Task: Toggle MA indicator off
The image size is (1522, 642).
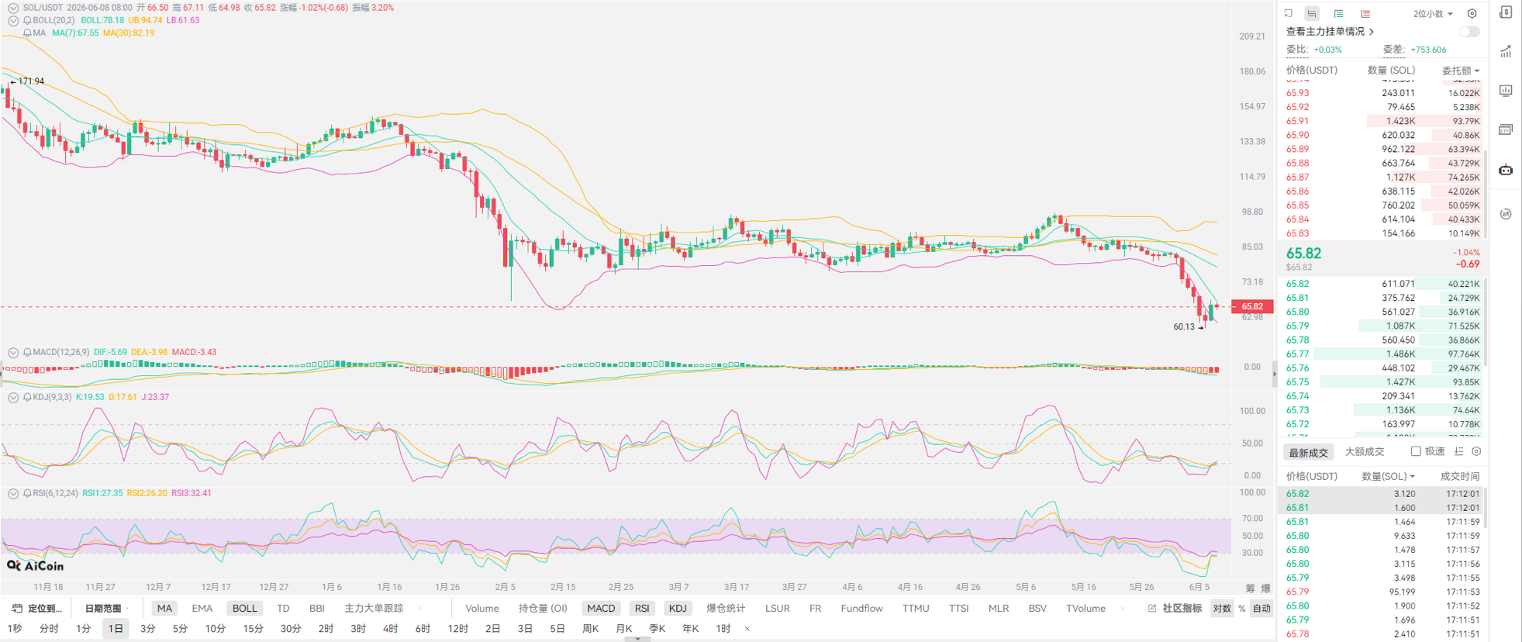Action: tap(164, 609)
